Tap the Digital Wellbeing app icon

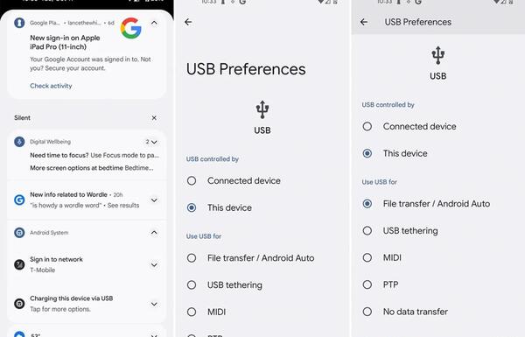point(19,142)
